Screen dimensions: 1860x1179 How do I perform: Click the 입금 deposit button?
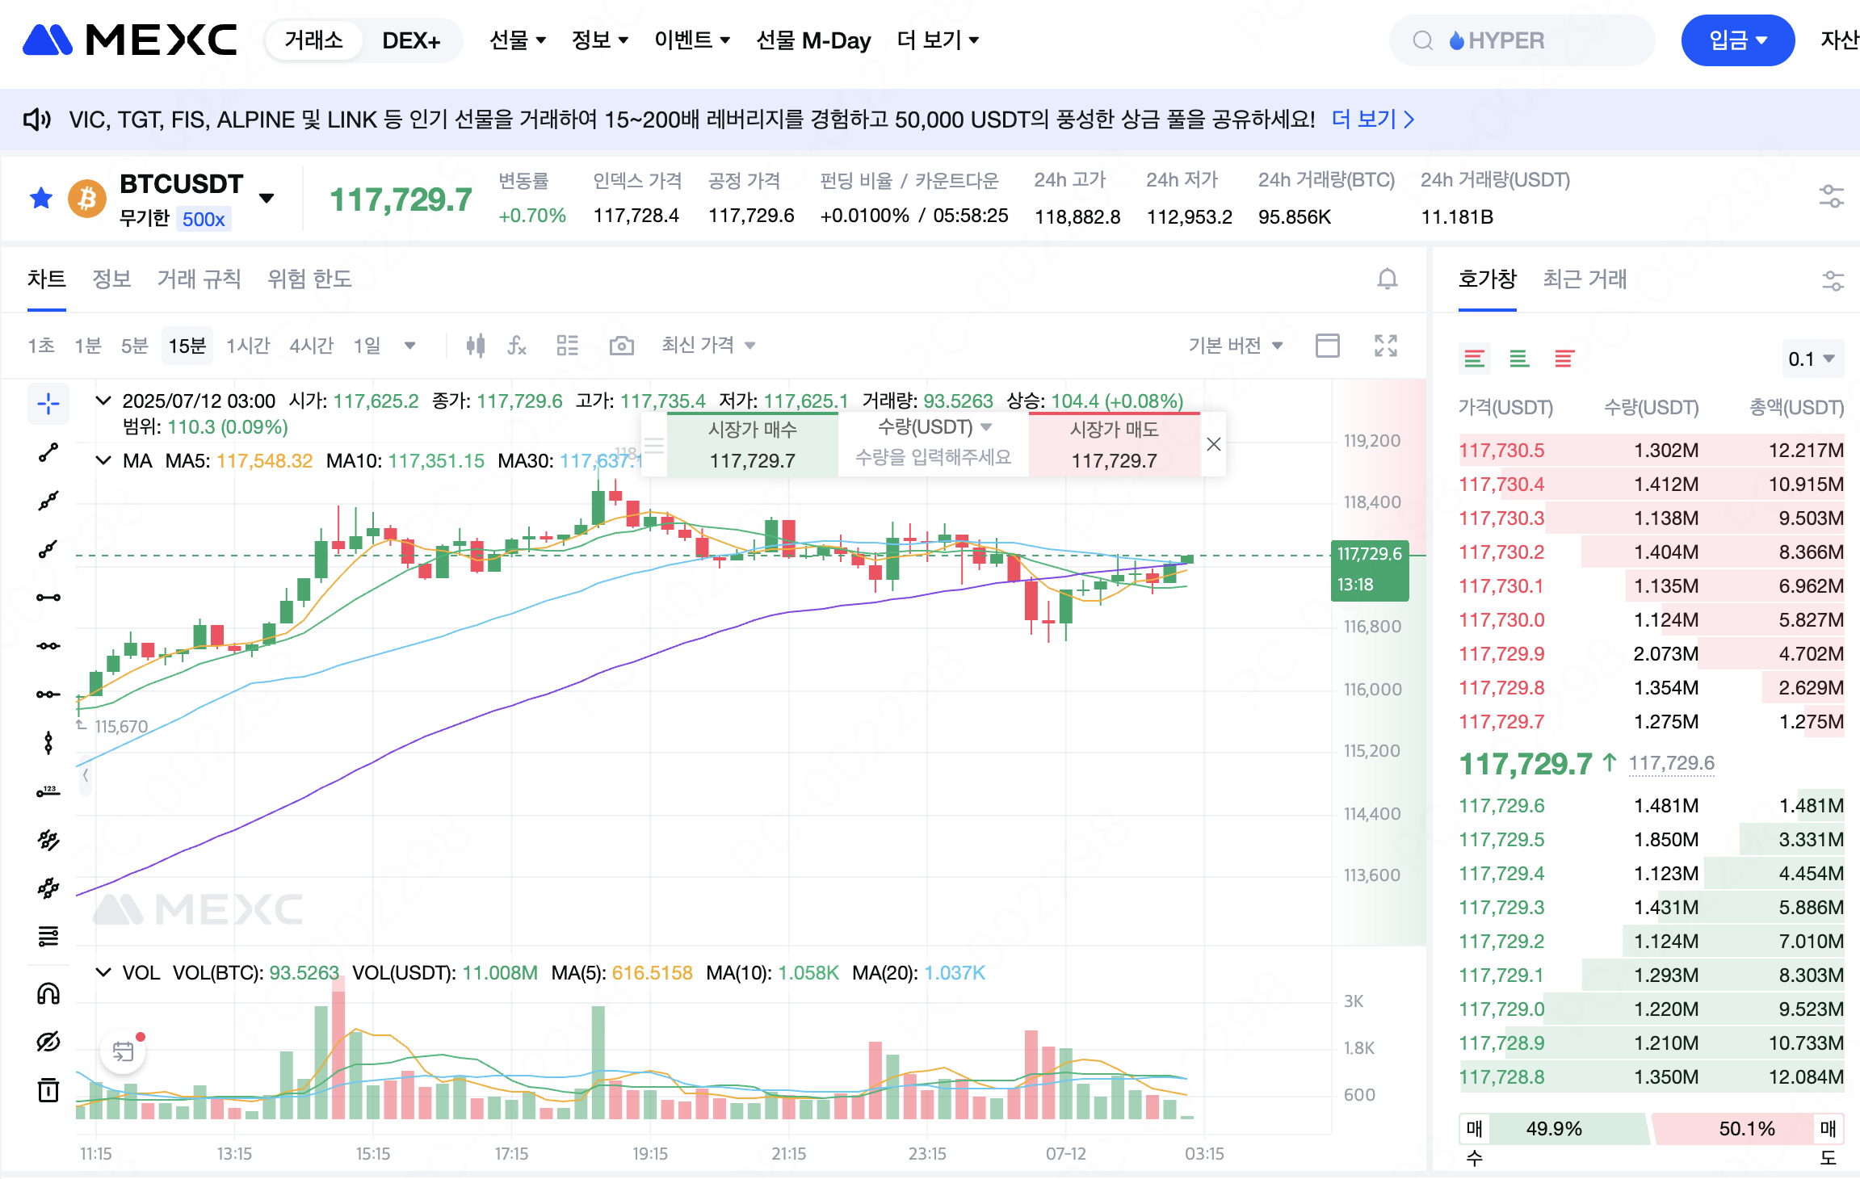click(x=1738, y=40)
